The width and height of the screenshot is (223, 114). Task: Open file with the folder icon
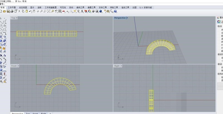pyautogui.click(x=4, y=11)
